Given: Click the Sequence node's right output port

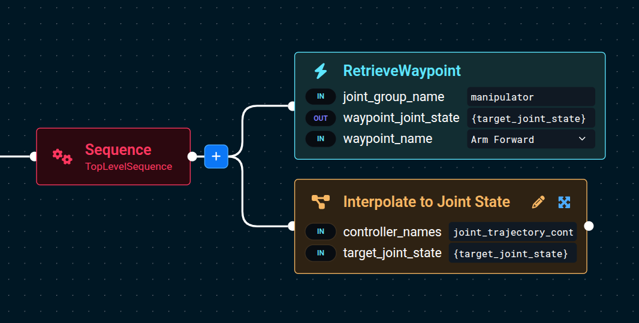Looking at the screenshot, I should click(x=192, y=156).
